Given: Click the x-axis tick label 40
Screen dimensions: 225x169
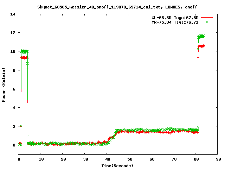Looking at the screenshot, I should coord(108,159).
